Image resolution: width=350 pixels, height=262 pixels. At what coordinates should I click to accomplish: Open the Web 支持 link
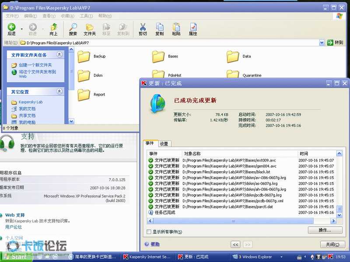point(15,215)
